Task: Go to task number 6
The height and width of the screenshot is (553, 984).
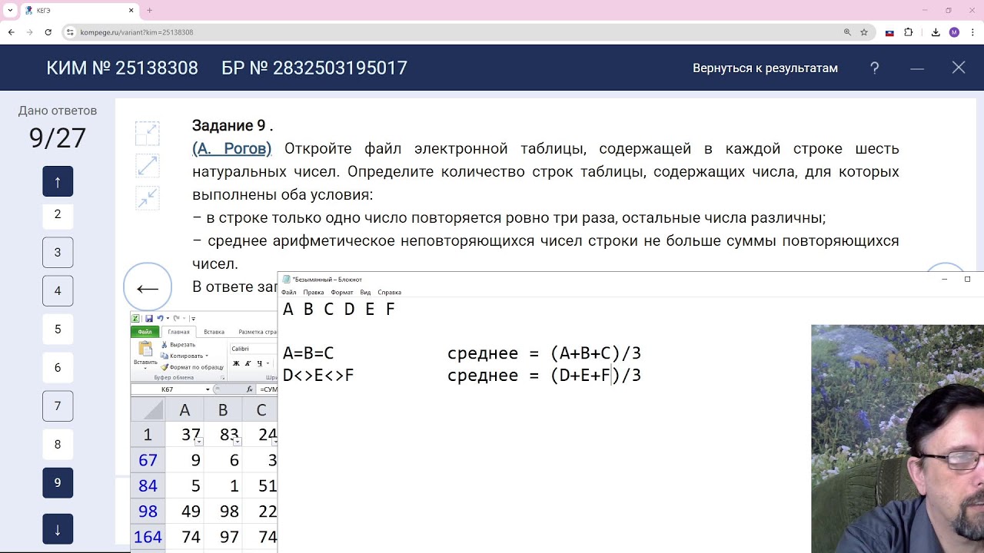Action: point(58,367)
